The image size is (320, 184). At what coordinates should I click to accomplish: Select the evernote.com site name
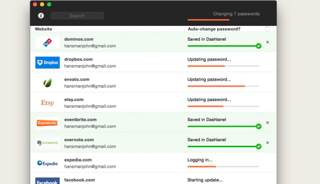(x=79, y=140)
